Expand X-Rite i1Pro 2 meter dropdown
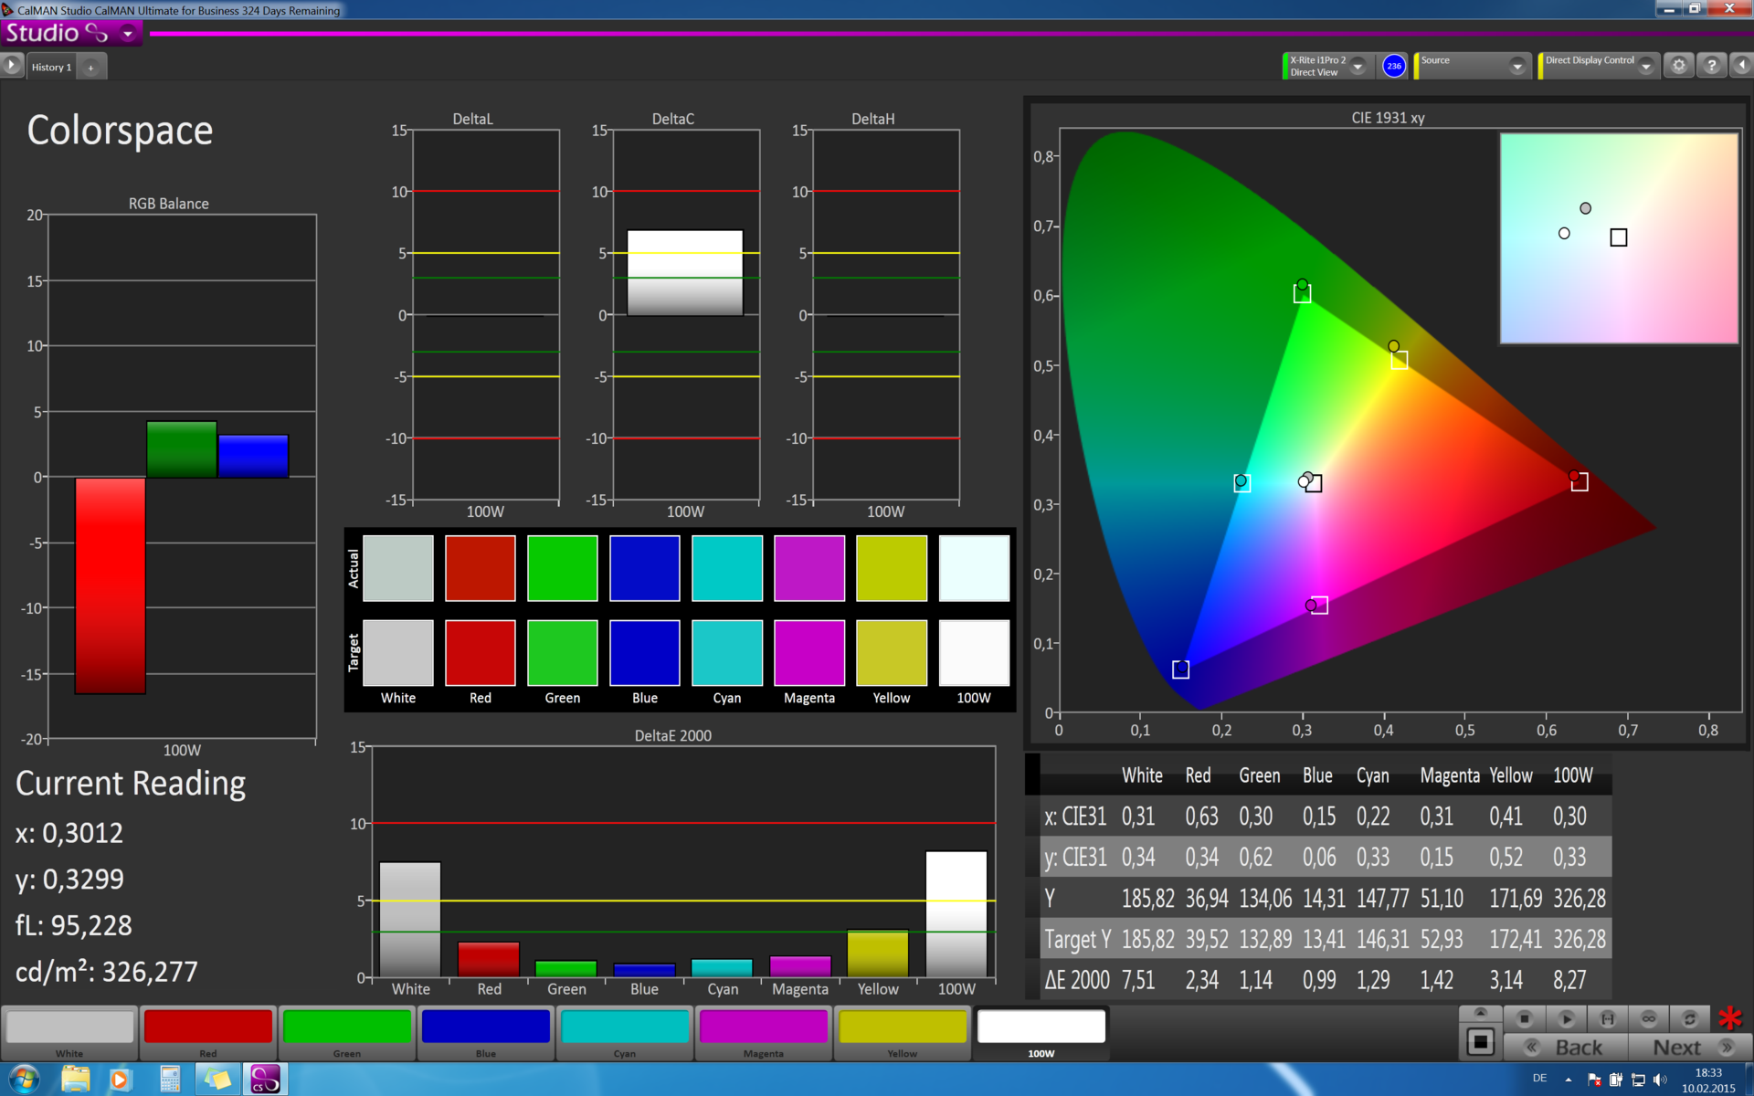Image resolution: width=1754 pixels, height=1096 pixels. tap(1358, 66)
